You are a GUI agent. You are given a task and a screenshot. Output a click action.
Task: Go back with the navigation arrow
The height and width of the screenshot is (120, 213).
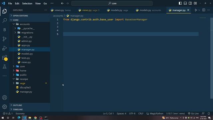click(62, 3)
